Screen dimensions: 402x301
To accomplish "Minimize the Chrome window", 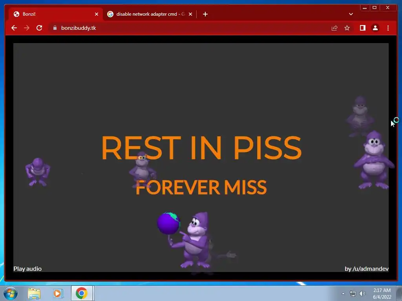I will pyautogui.click(x=365, y=8).
